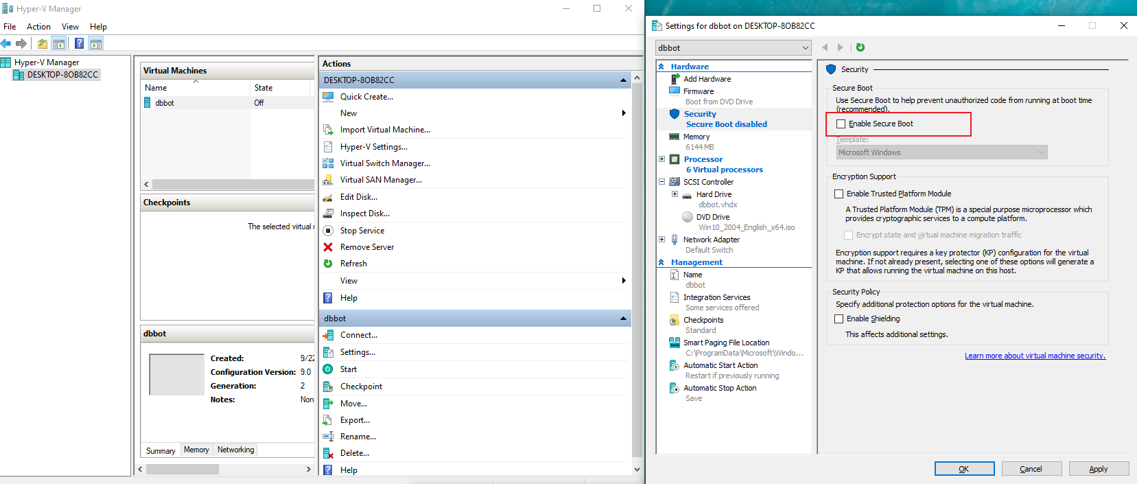
Task: Select the dbbot row in Virtual Machines
Action: pyautogui.click(x=228, y=103)
